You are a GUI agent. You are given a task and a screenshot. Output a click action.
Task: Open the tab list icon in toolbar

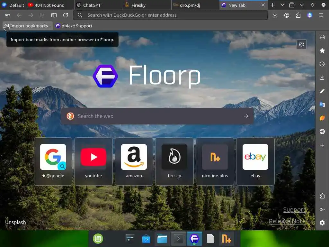coord(42,15)
